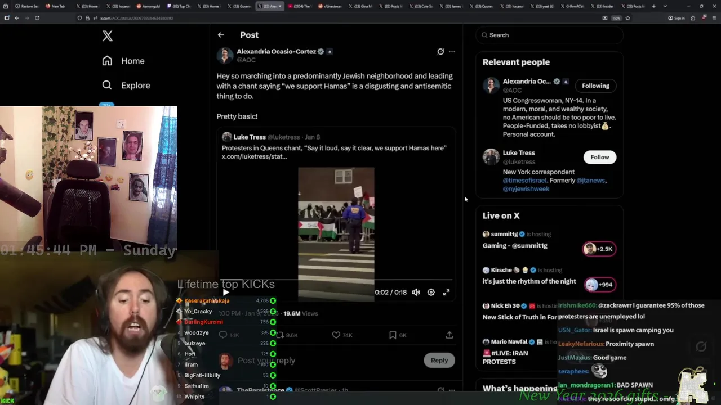721x405 pixels.
Task: Reload the page with refresh icon
Action: pos(37,18)
